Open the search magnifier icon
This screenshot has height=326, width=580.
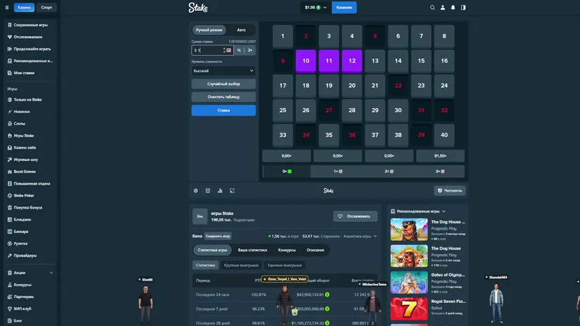[432, 7]
